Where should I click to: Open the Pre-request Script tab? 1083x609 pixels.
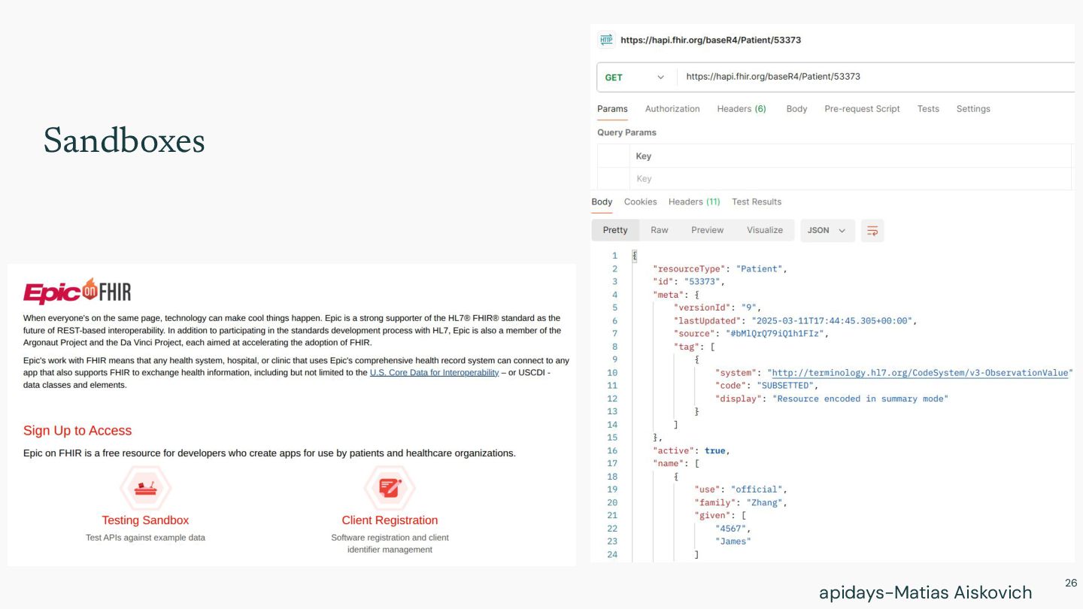click(862, 109)
